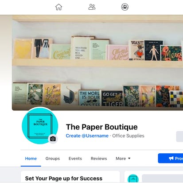Open the Events tab
Screen dimensions: 183x183
click(75, 159)
